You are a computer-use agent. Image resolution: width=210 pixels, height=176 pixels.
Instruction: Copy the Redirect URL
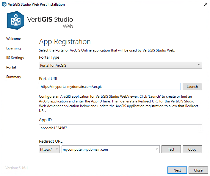coord(192,149)
